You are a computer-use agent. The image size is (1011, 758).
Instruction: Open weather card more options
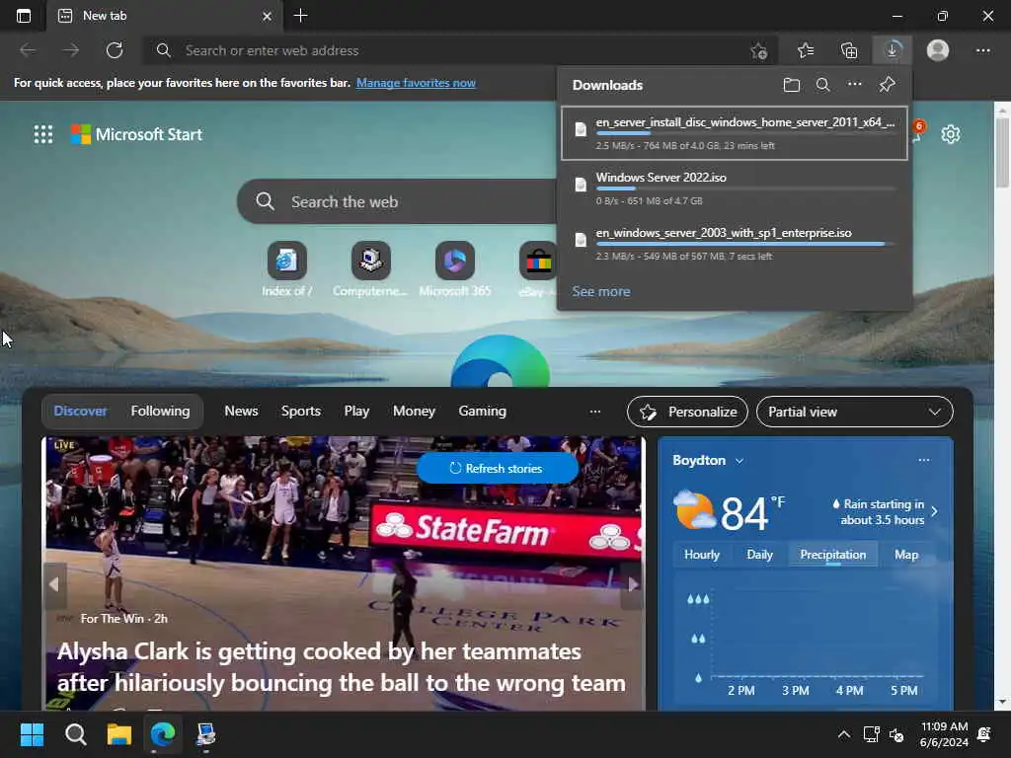coord(923,460)
